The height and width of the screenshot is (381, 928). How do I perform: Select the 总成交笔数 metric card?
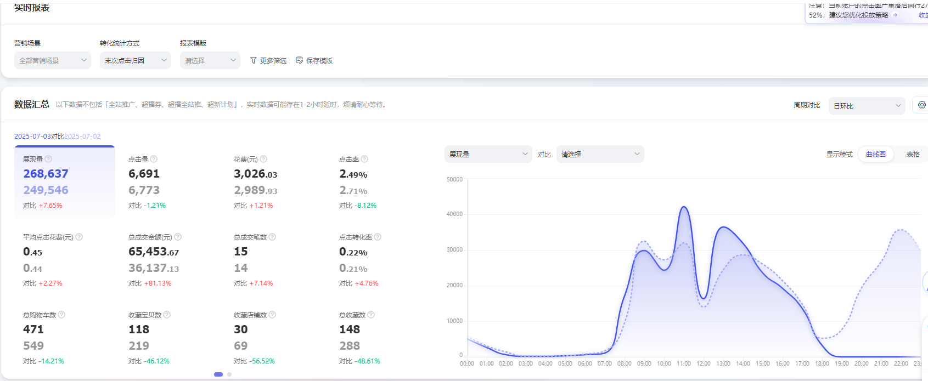274,260
